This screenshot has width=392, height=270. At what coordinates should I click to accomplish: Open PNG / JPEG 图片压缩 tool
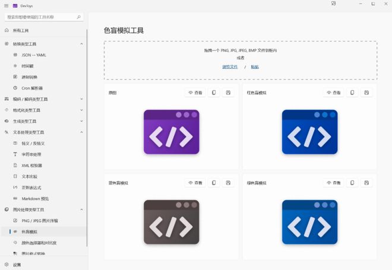coord(43,221)
